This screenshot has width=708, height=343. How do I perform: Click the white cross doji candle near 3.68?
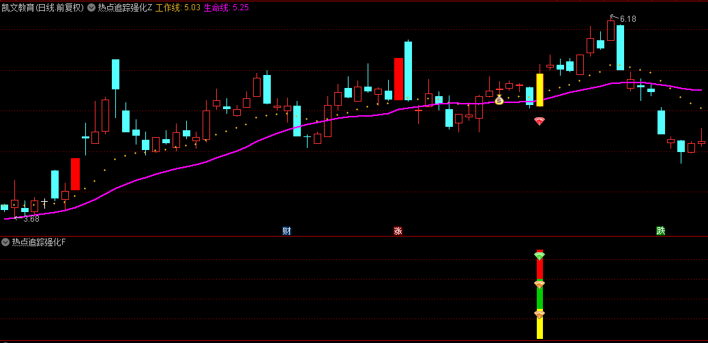[44, 203]
